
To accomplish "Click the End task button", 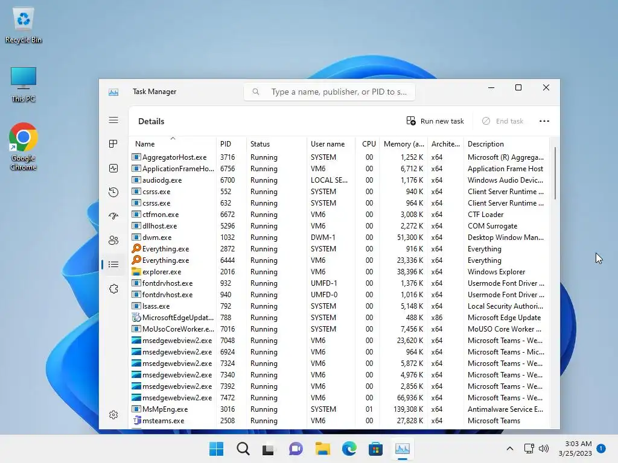I will (503, 121).
